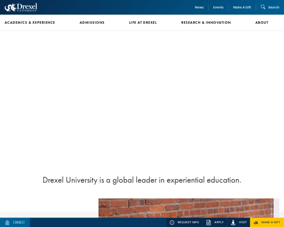Click the Drexel University dragon logo
Viewport: 284px width, 227px height.
21,7
